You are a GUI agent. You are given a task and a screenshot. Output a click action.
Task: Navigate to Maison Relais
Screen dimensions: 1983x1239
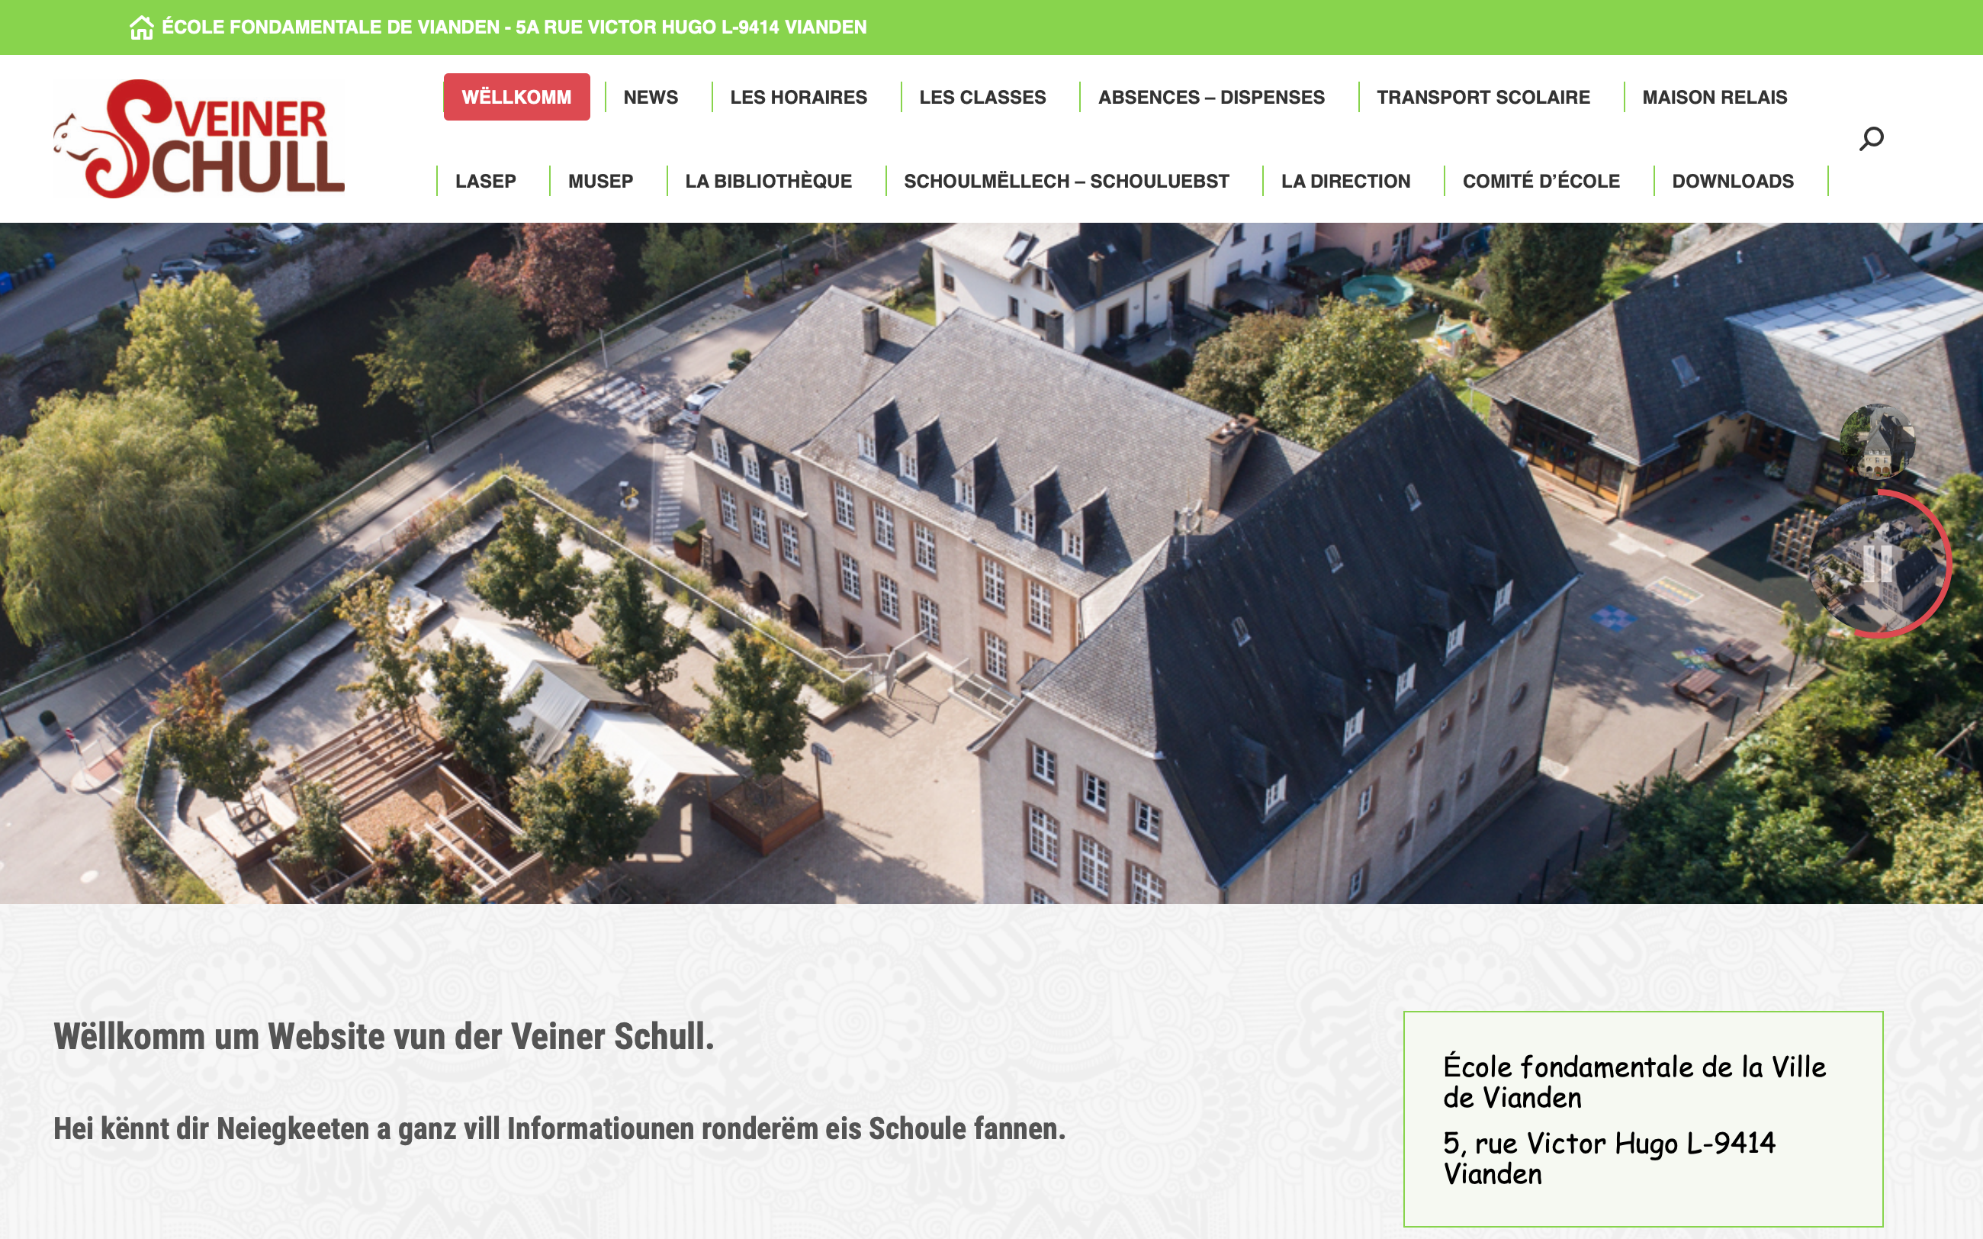[x=1715, y=97]
